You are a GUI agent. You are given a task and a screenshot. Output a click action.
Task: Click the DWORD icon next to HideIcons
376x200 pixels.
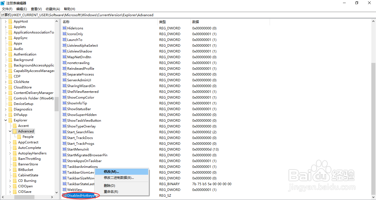[x=64, y=28]
